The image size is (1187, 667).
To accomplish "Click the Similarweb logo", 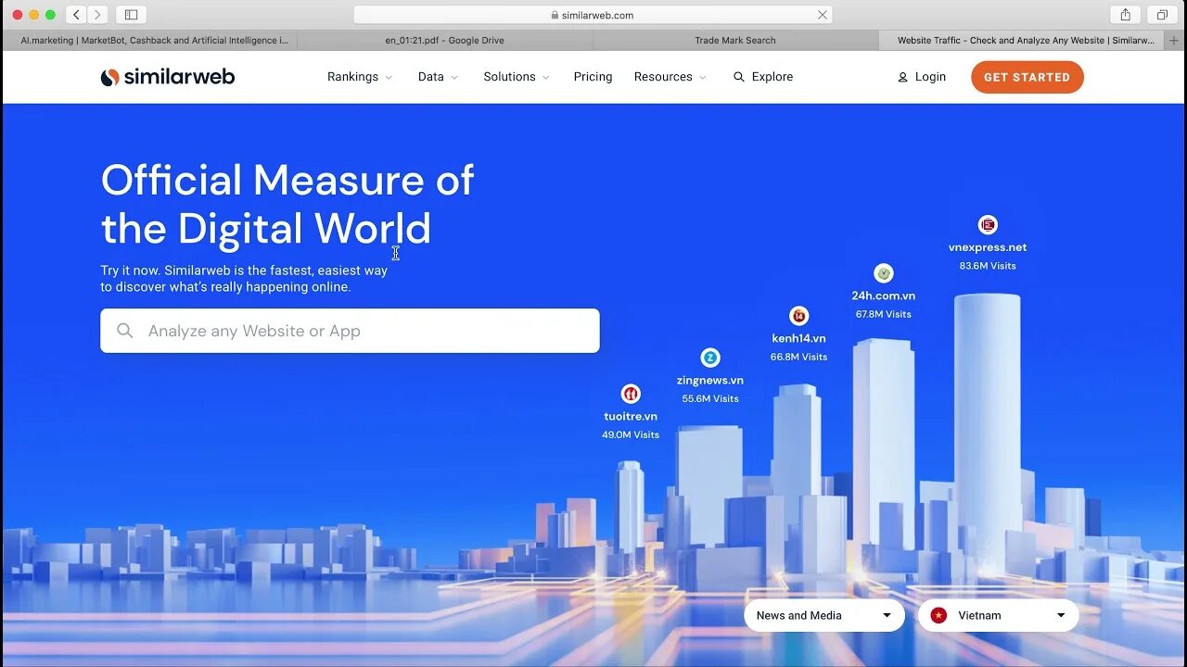I will pyautogui.click(x=168, y=77).
